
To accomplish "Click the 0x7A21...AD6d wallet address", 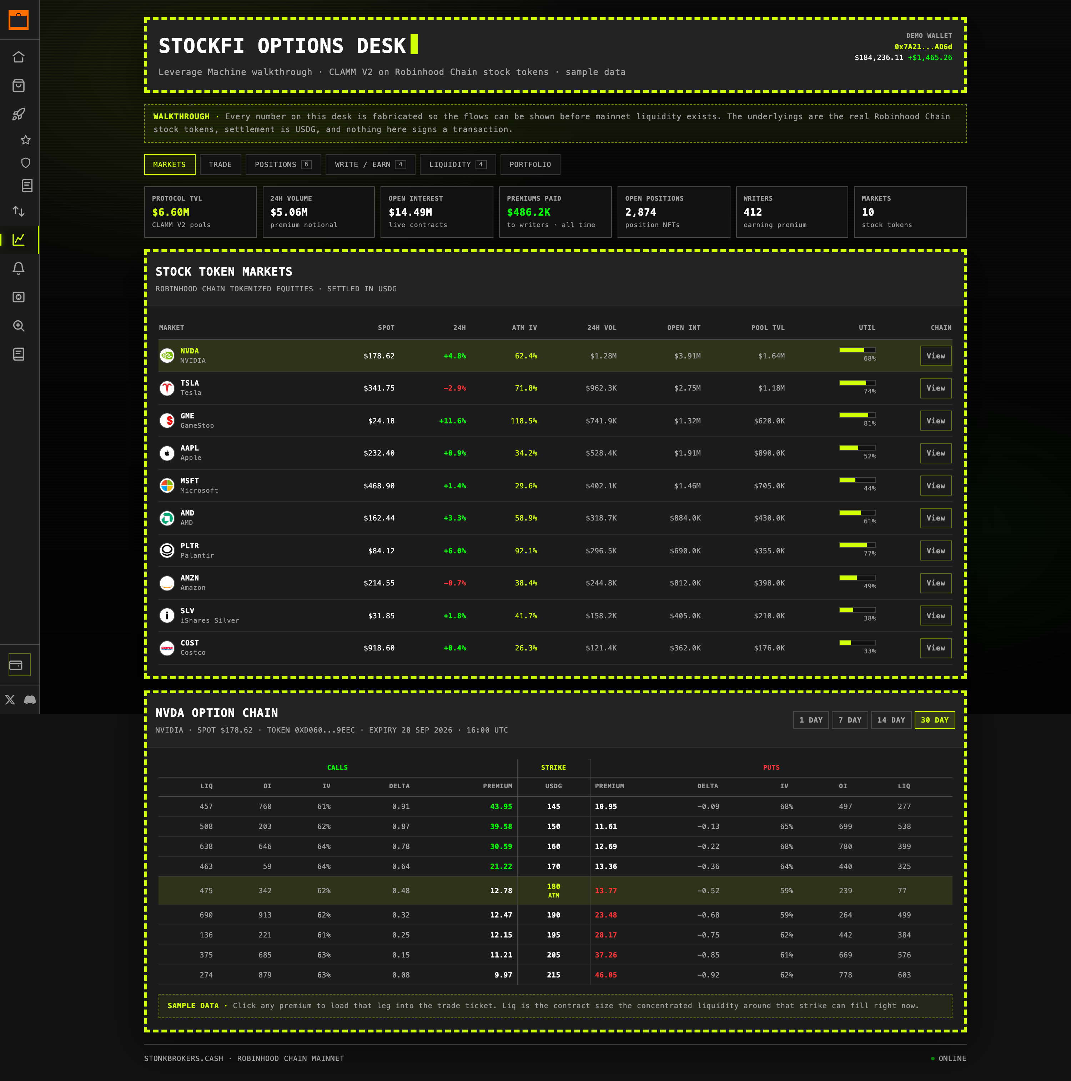I will (923, 47).
